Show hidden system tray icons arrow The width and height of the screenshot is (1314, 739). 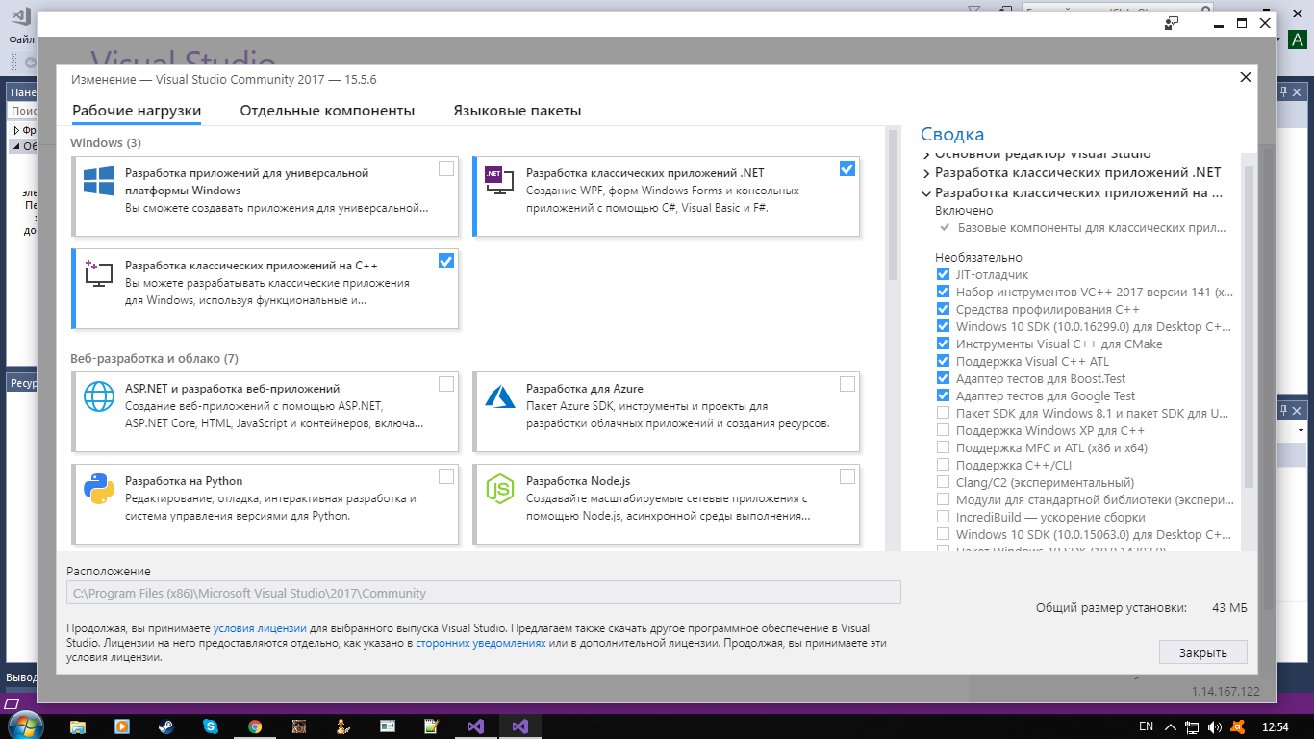(x=1170, y=726)
